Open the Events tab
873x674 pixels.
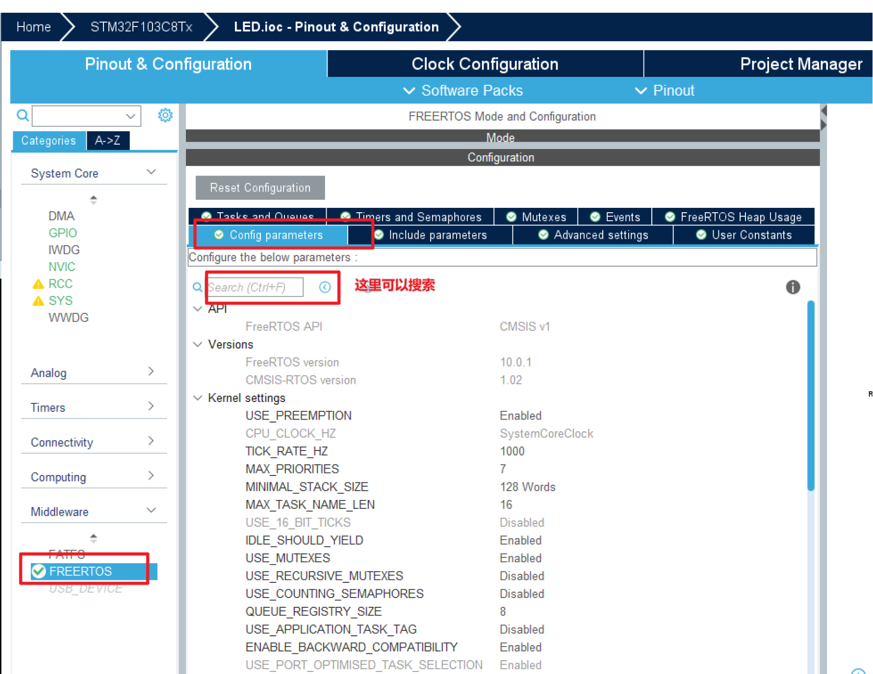615,217
